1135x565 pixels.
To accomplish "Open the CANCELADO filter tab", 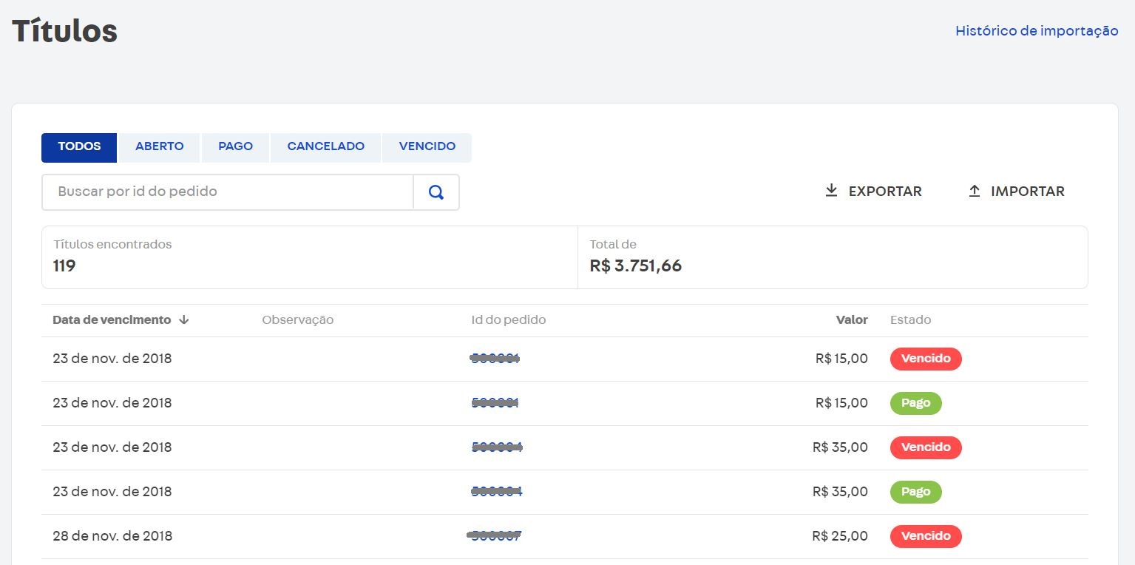I will pos(325,146).
